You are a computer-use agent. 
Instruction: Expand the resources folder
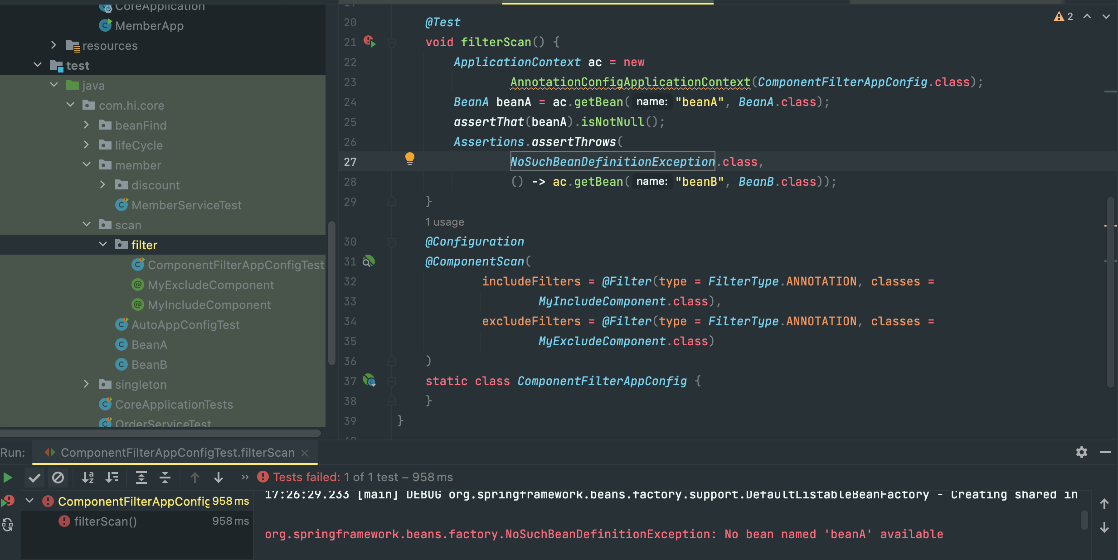53,45
